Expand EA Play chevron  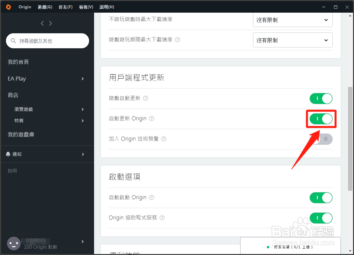[x=83, y=79]
